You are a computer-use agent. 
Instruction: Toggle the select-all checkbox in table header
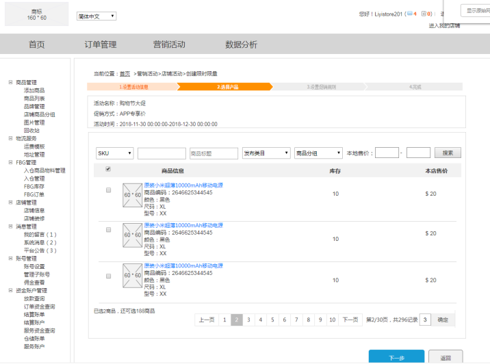pos(108,169)
